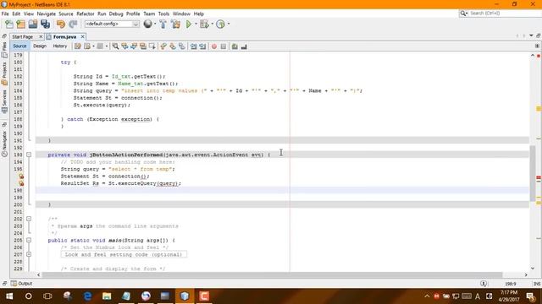
Task: Close the Start Page tab
Action: tap(41, 36)
